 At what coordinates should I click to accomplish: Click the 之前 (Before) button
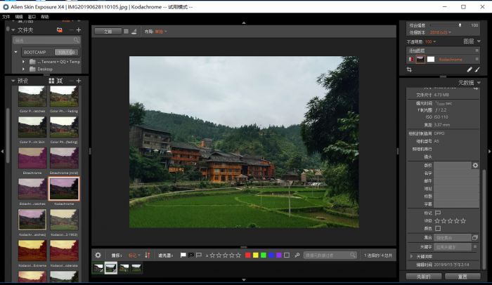click(x=108, y=32)
